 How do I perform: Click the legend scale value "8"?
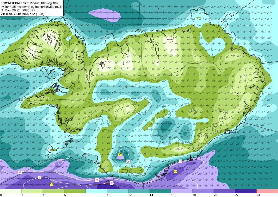[x=86, y=195]
